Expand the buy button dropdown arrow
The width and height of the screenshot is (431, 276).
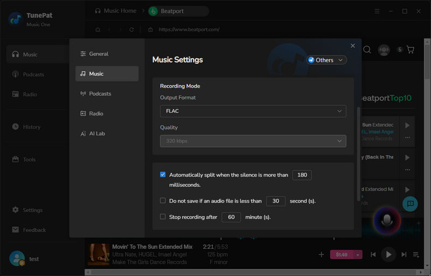(x=358, y=255)
